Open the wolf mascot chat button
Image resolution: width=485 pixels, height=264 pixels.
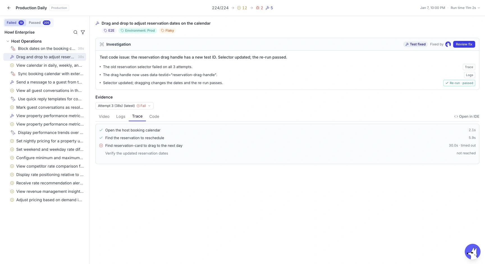tap(473, 252)
